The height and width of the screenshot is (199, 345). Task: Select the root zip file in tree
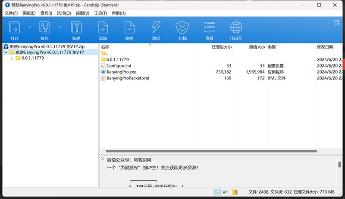(x=47, y=46)
